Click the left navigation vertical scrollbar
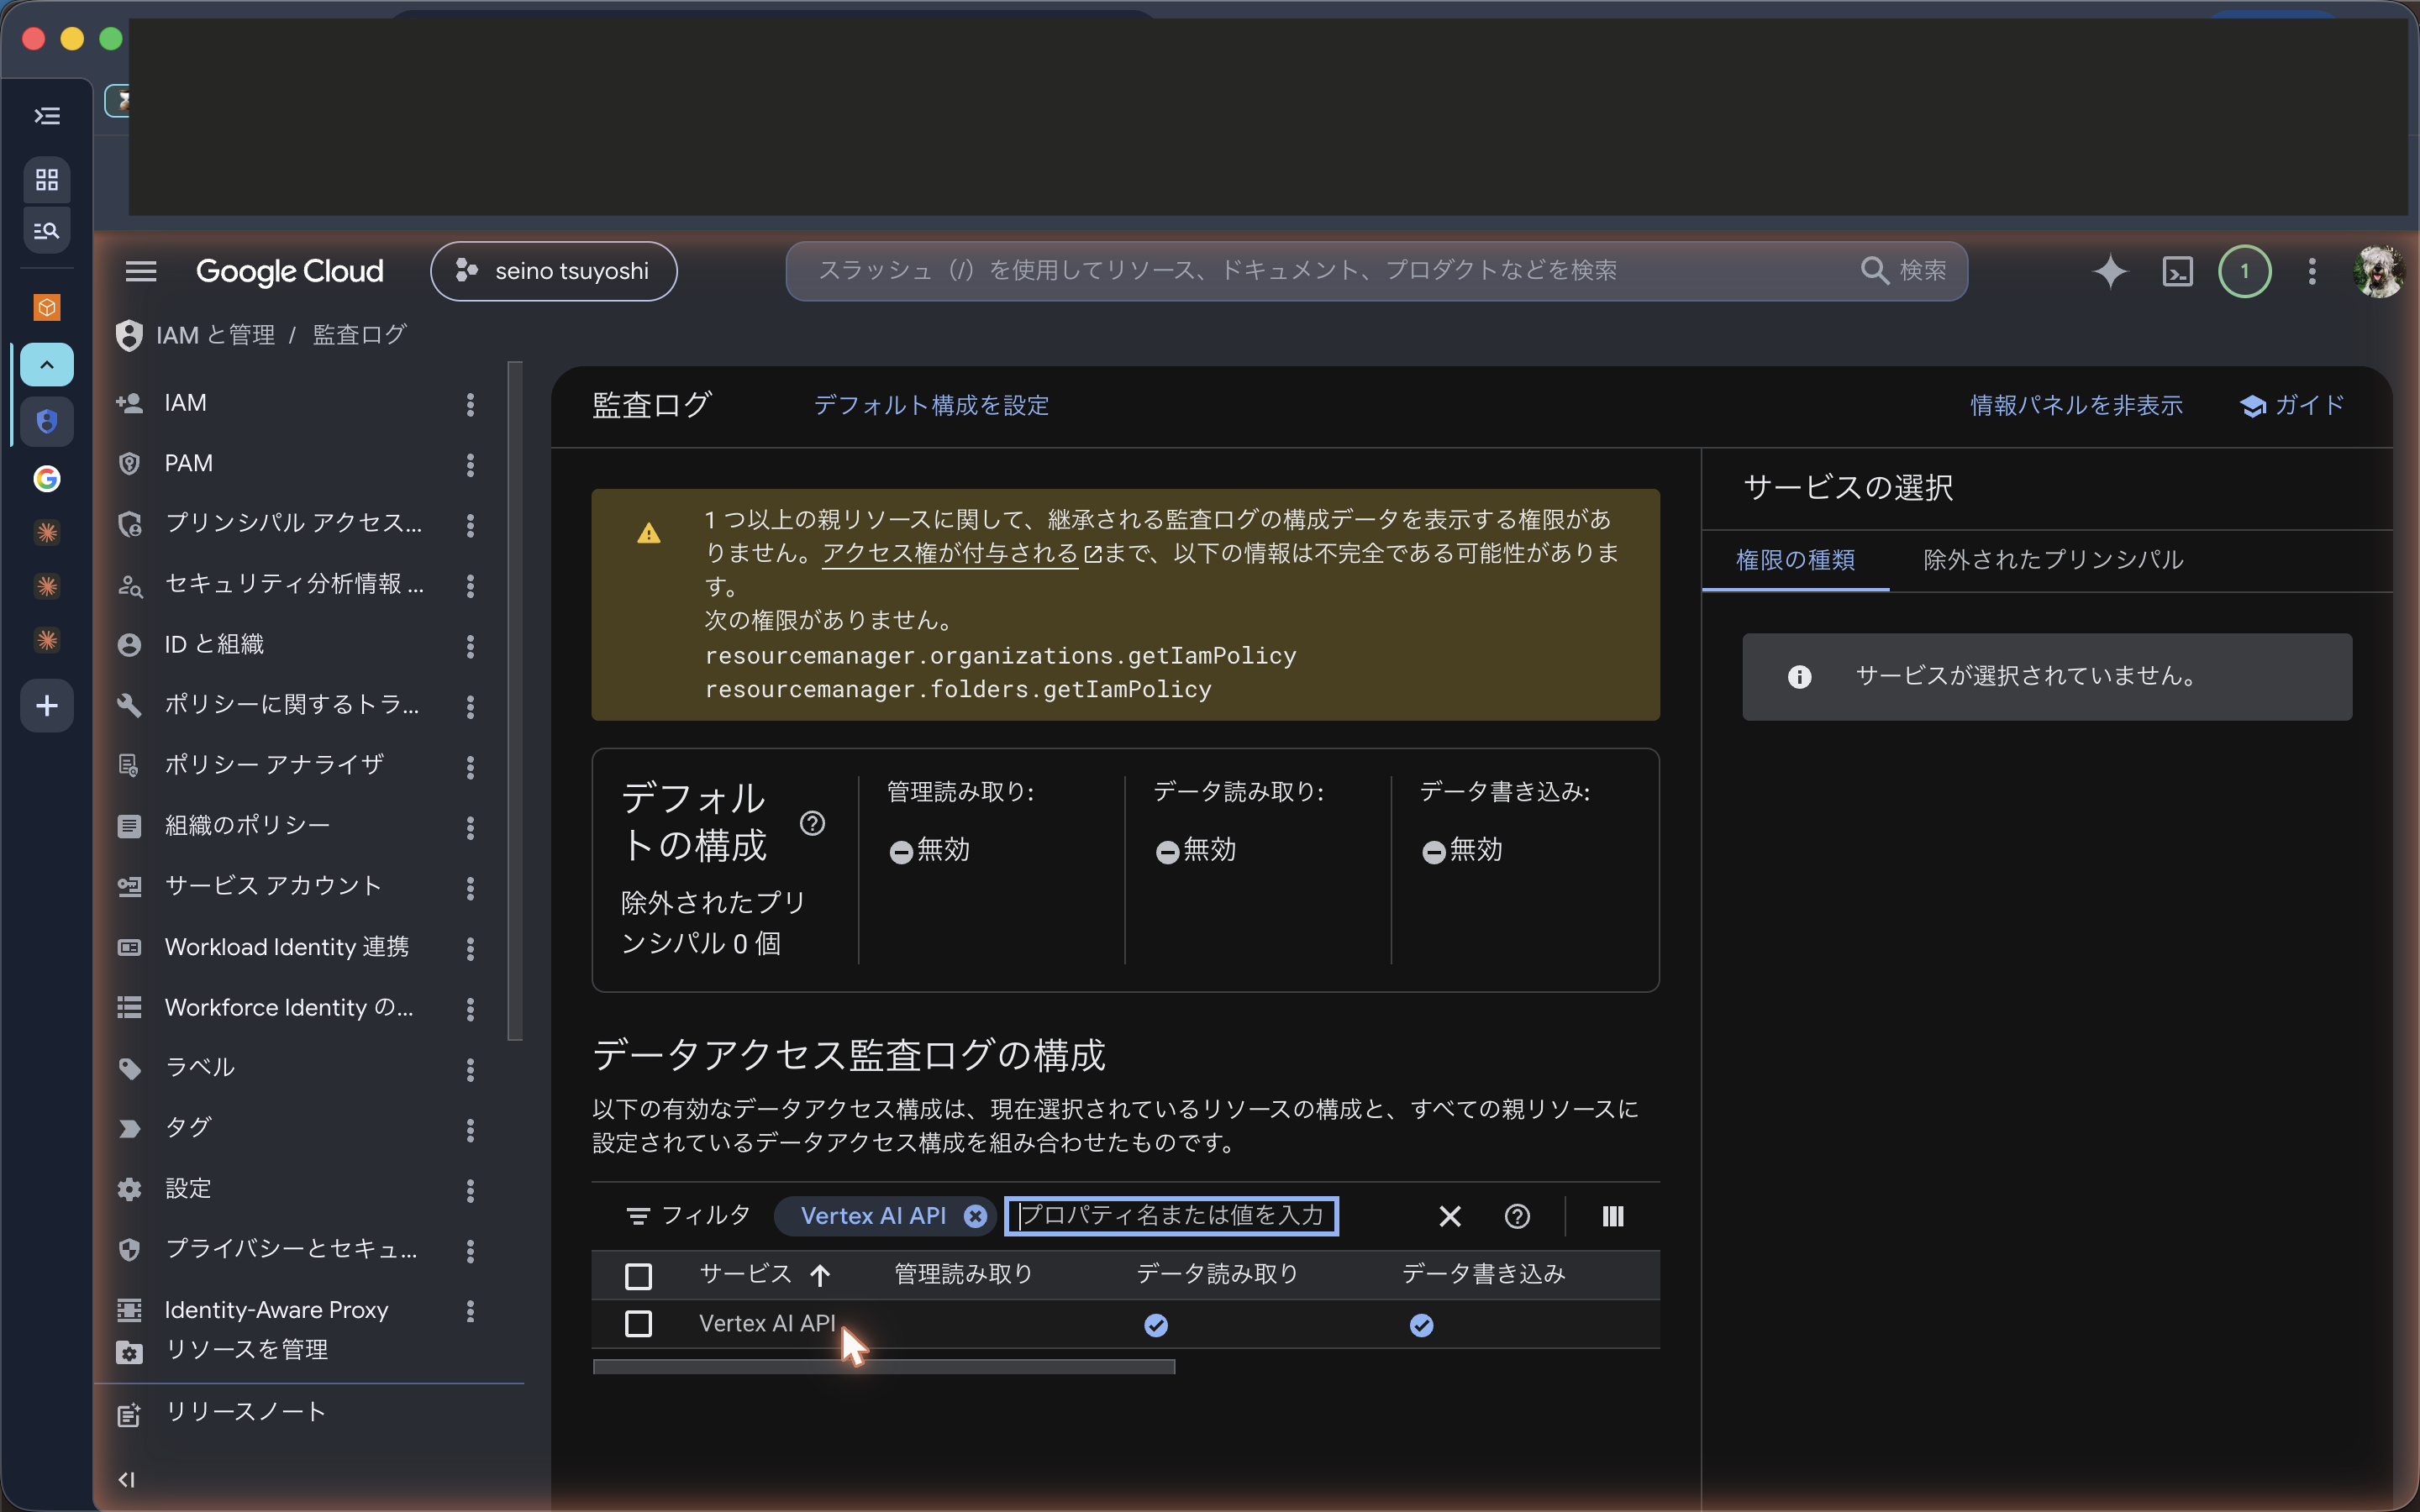The height and width of the screenshot is (1512, 2420). [516, 700]
